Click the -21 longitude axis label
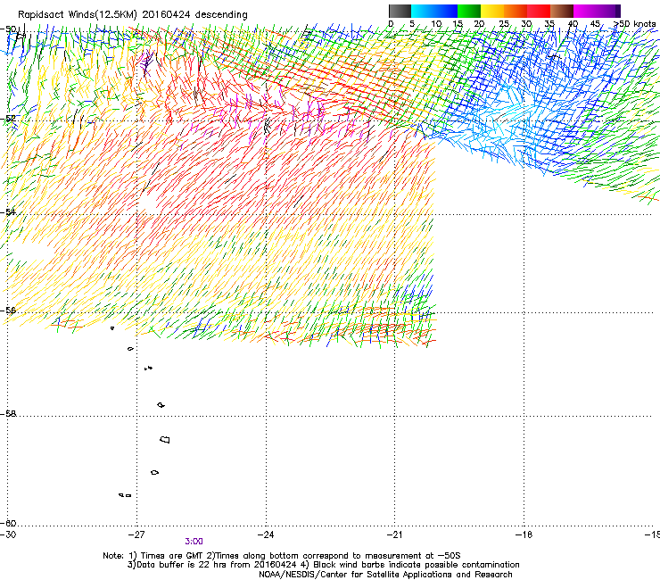Screen dimensions: 660x580 click(x=395, y=534)
